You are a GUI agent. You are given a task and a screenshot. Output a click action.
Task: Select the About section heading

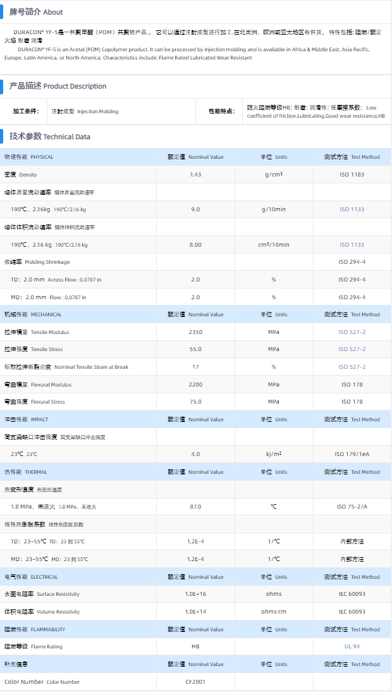click(x=36, y=12)
